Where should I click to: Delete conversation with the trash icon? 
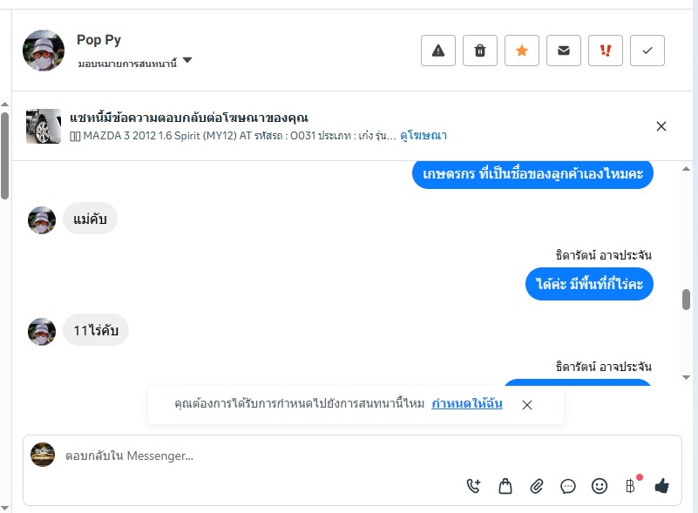(x=480, y=51)
